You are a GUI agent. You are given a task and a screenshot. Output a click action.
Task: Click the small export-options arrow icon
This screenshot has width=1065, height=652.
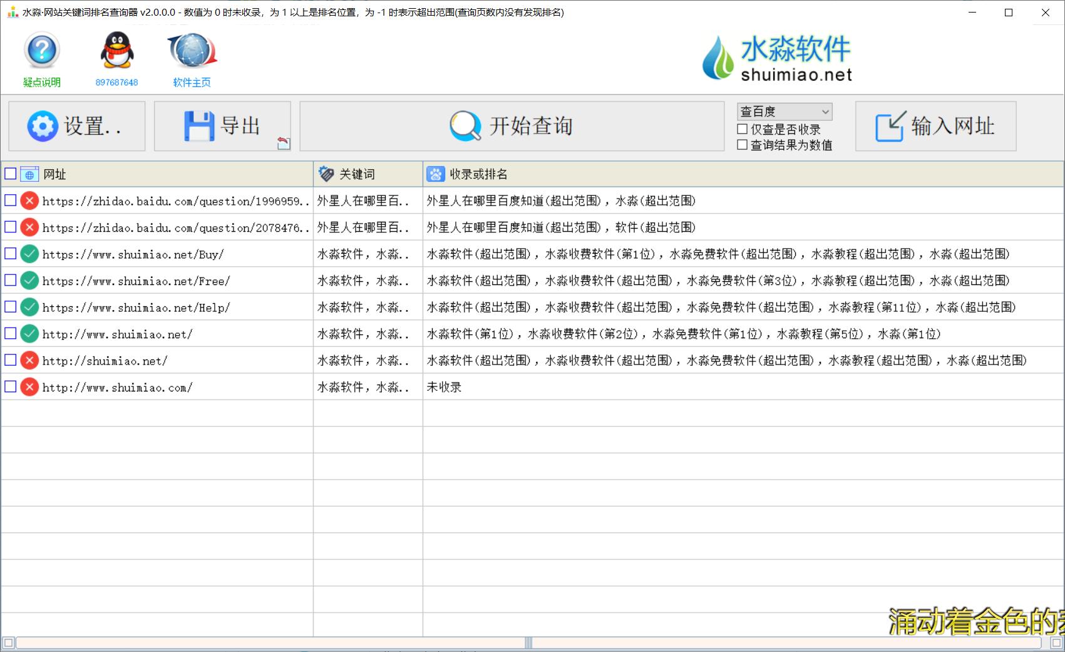pyautogui.click(x=284, y=143)
